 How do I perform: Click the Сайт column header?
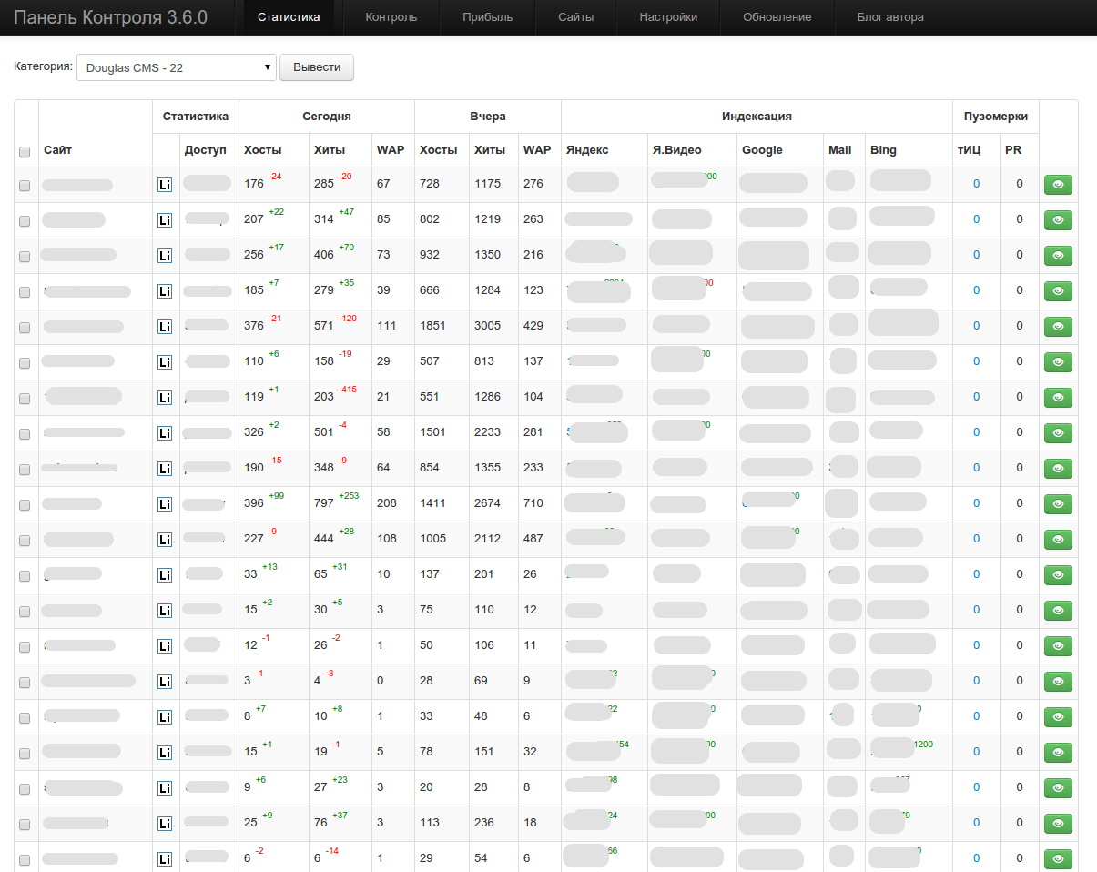tap(57, 150)
